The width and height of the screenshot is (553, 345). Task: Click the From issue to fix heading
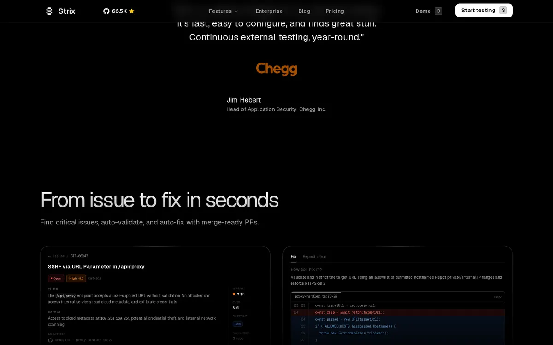[159, 200]
